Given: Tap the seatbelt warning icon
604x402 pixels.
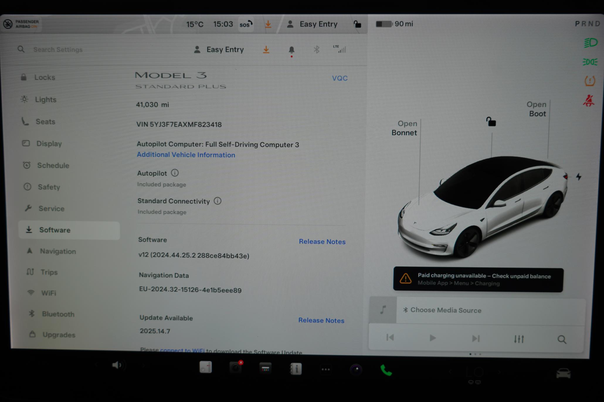Looking at the screenshot, I should 588,101.
